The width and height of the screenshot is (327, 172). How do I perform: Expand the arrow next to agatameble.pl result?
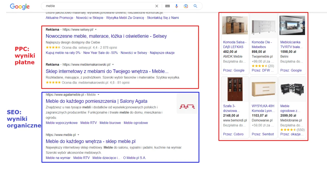point(99,94)
